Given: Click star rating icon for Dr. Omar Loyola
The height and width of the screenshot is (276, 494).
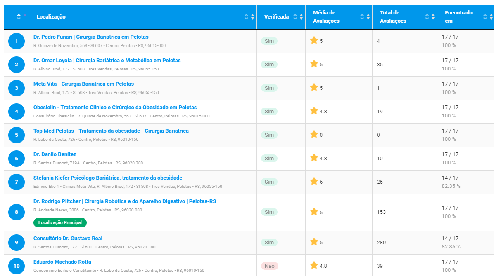Looking at the screenshot, I should 314,64.
